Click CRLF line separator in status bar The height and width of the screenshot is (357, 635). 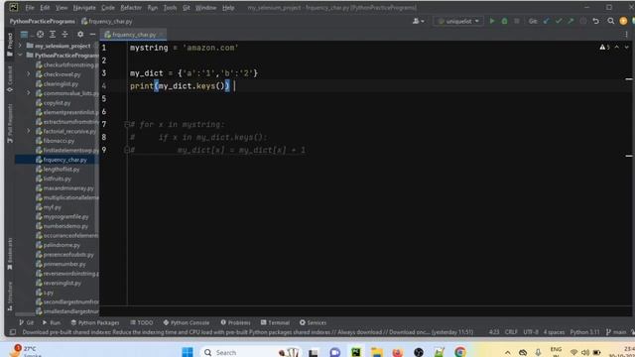pyautogui.click(x=511, y=332)
